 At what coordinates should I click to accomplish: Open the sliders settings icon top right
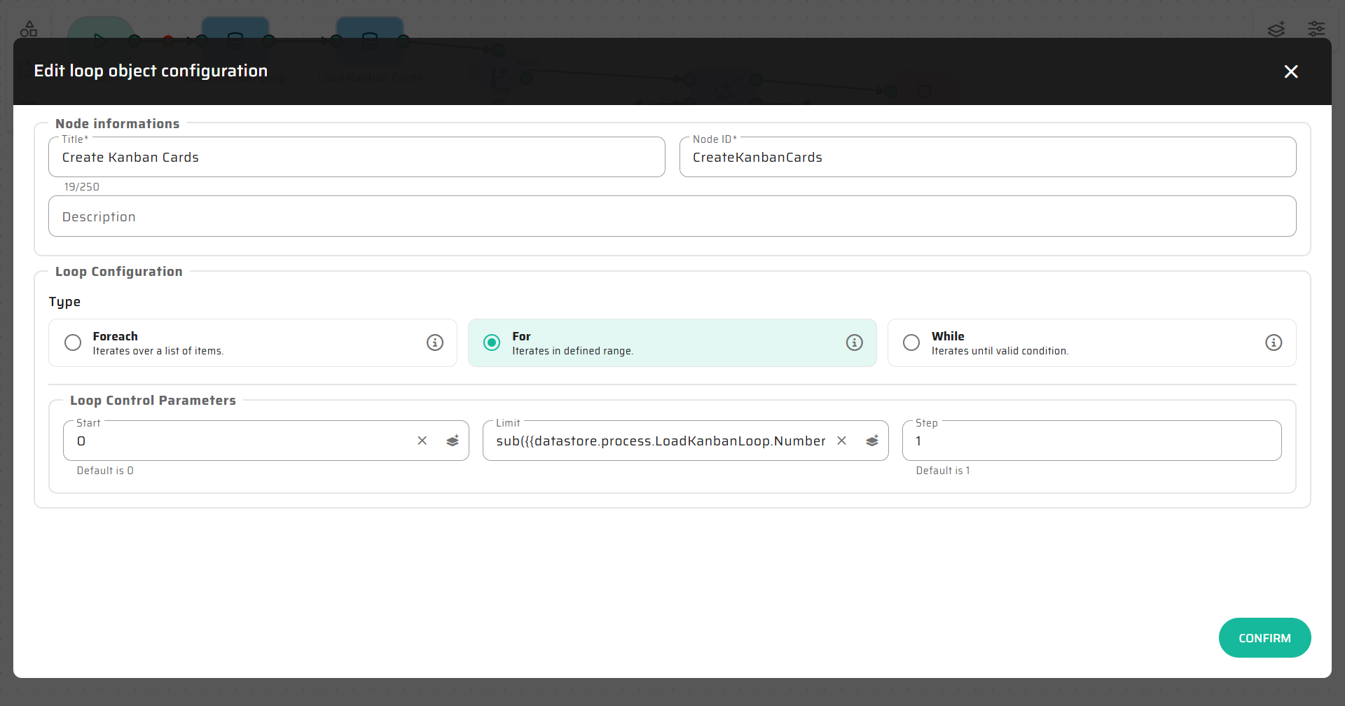point(1316,29)
